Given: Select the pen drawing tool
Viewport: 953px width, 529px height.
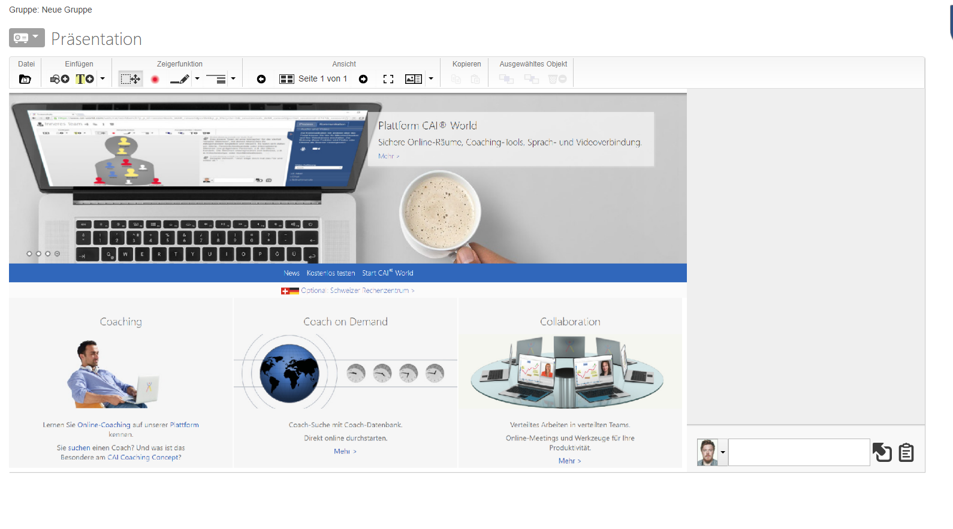Looking at the screenshot, I should tap(180, 79).
